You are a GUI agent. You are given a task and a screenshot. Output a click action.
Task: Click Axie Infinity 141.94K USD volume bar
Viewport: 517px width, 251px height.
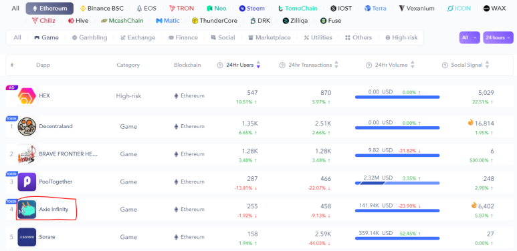pyautogui.click(x=397, y=210)
